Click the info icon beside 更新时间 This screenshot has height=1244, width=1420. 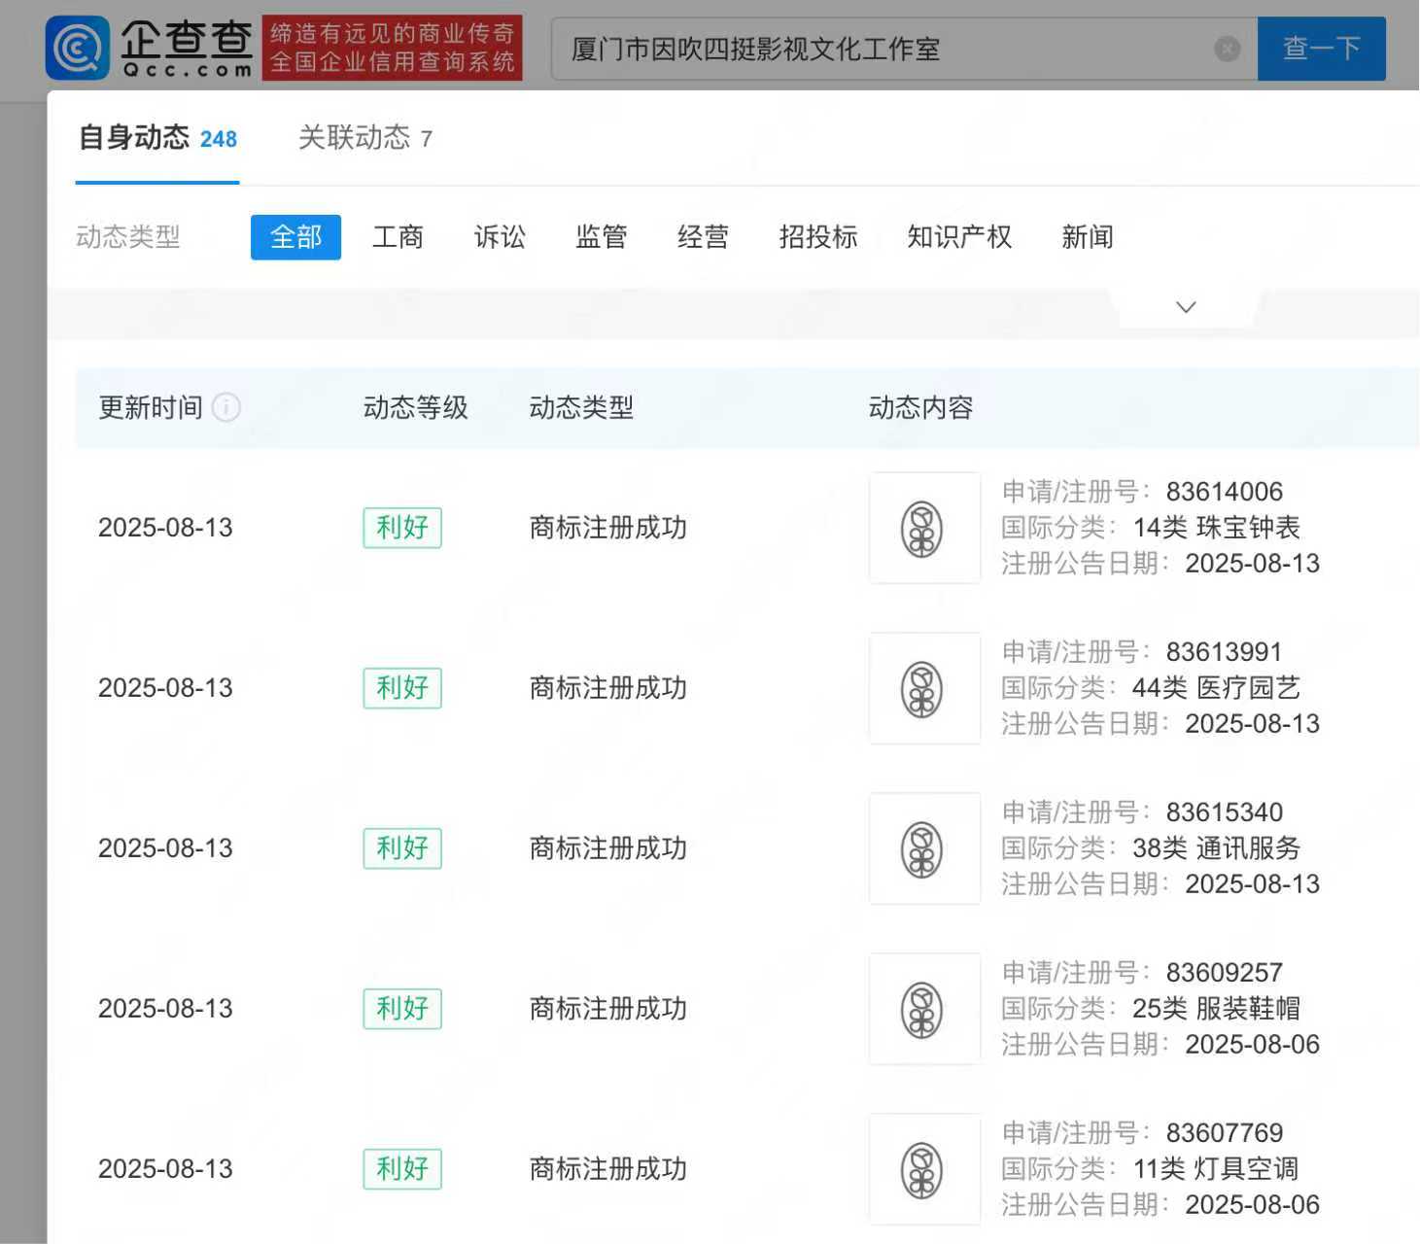tap(226, 408)
